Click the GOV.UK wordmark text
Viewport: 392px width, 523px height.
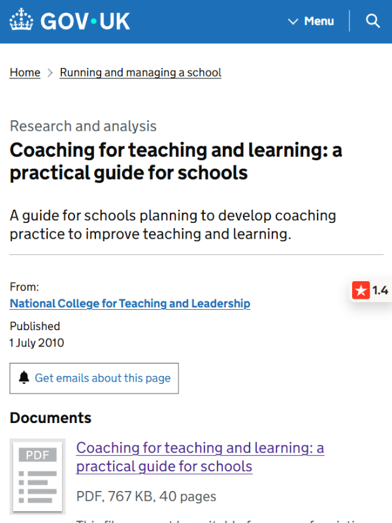click(x=85, y=22)
